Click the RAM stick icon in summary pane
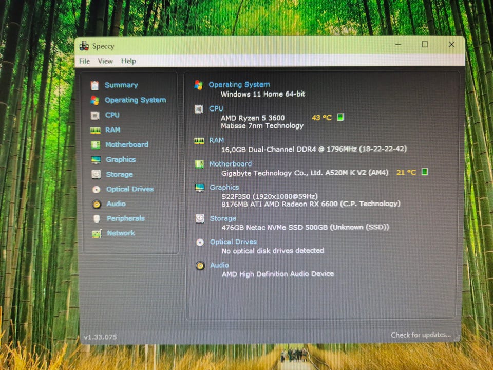This screenshot has height=370, width=493. coord(199,140)
